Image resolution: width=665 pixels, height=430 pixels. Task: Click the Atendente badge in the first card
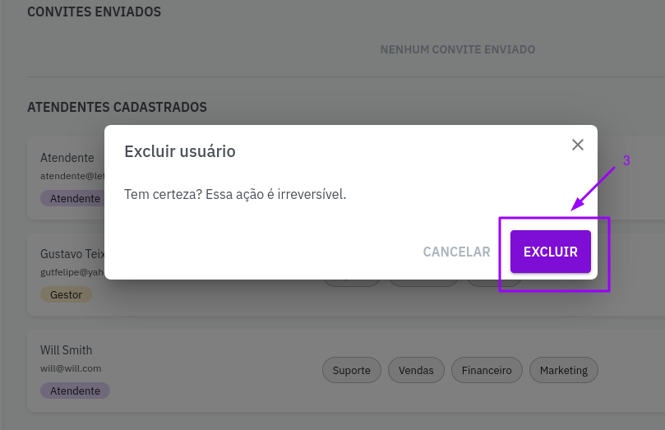[74, 198]
